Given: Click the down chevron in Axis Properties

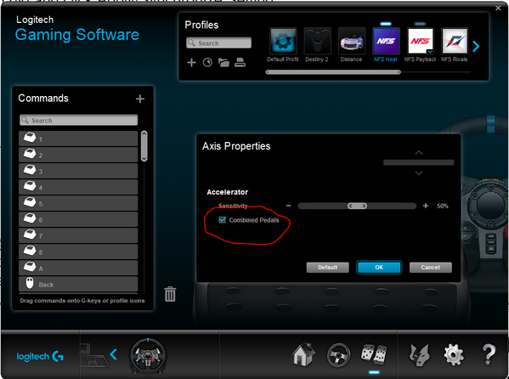Looking at the screenshot, I should pyautogui.click(x=419, y=173).
